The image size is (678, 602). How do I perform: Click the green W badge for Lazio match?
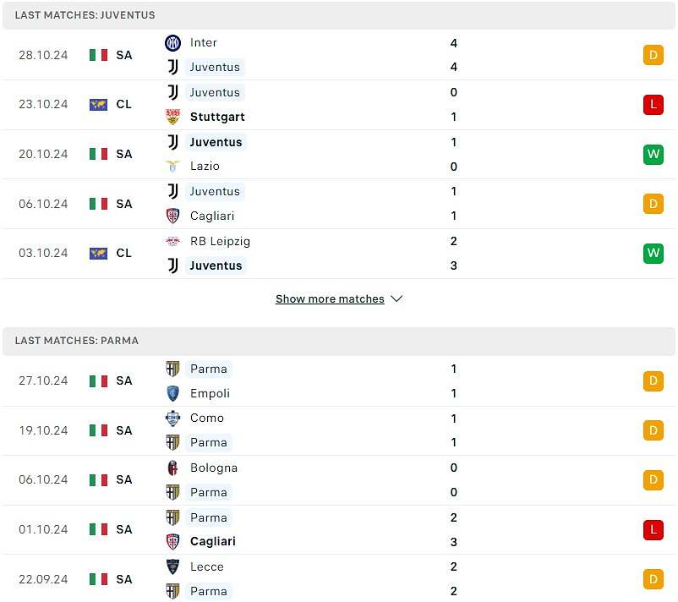(653, 155)
